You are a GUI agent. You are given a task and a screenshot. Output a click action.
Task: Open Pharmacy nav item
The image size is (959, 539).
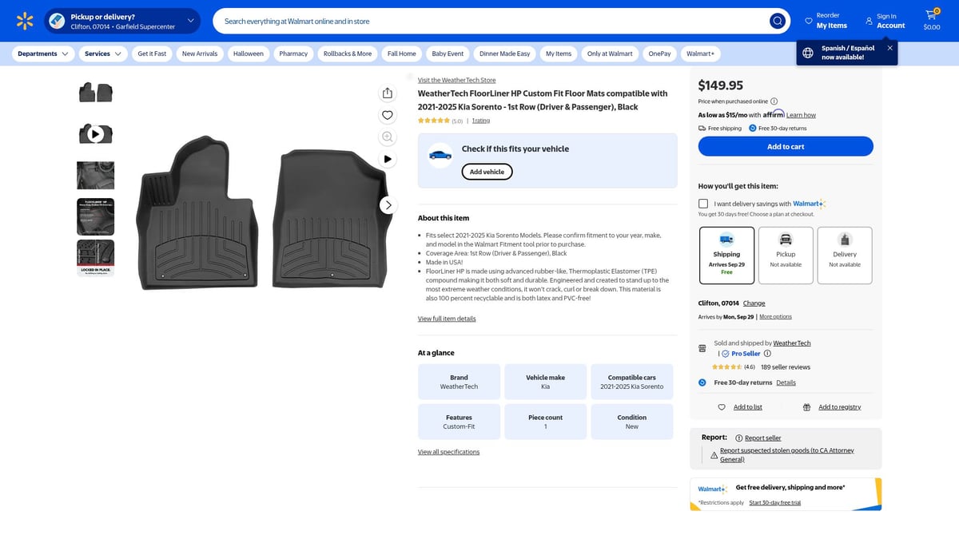click(x=293, y=54)
